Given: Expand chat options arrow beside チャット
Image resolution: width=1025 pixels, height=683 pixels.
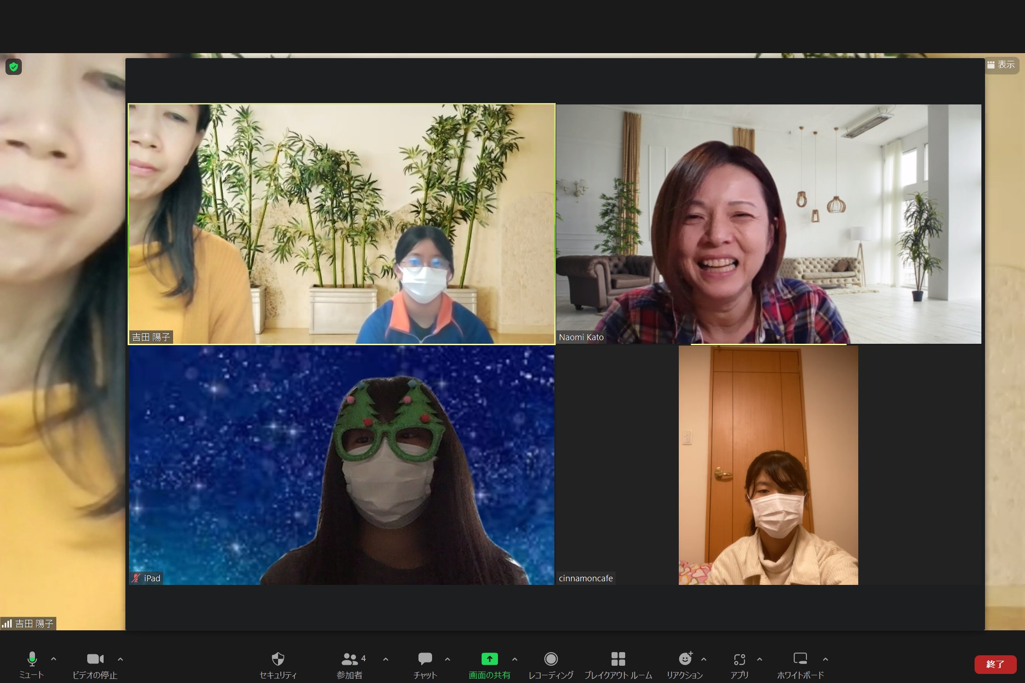Looking at the screenshot, I should pyautogui.click(x=448, y=659).
